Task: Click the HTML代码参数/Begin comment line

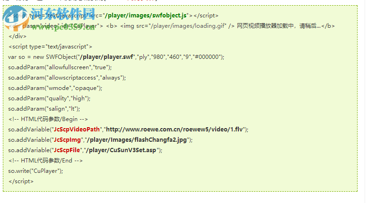Action: (48, 119)
